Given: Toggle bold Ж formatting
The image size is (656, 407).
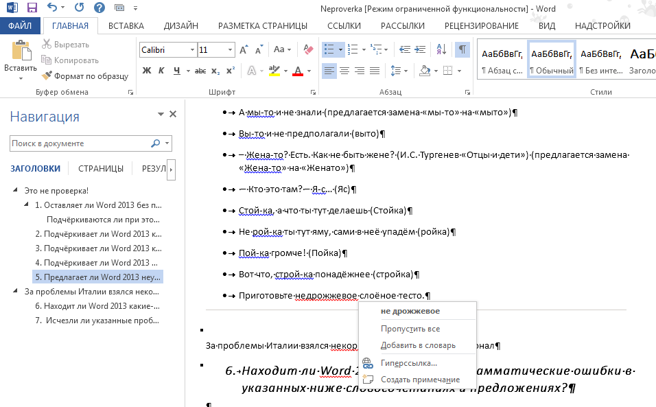Looking at the screenshot, I should (x=147, y=71).
